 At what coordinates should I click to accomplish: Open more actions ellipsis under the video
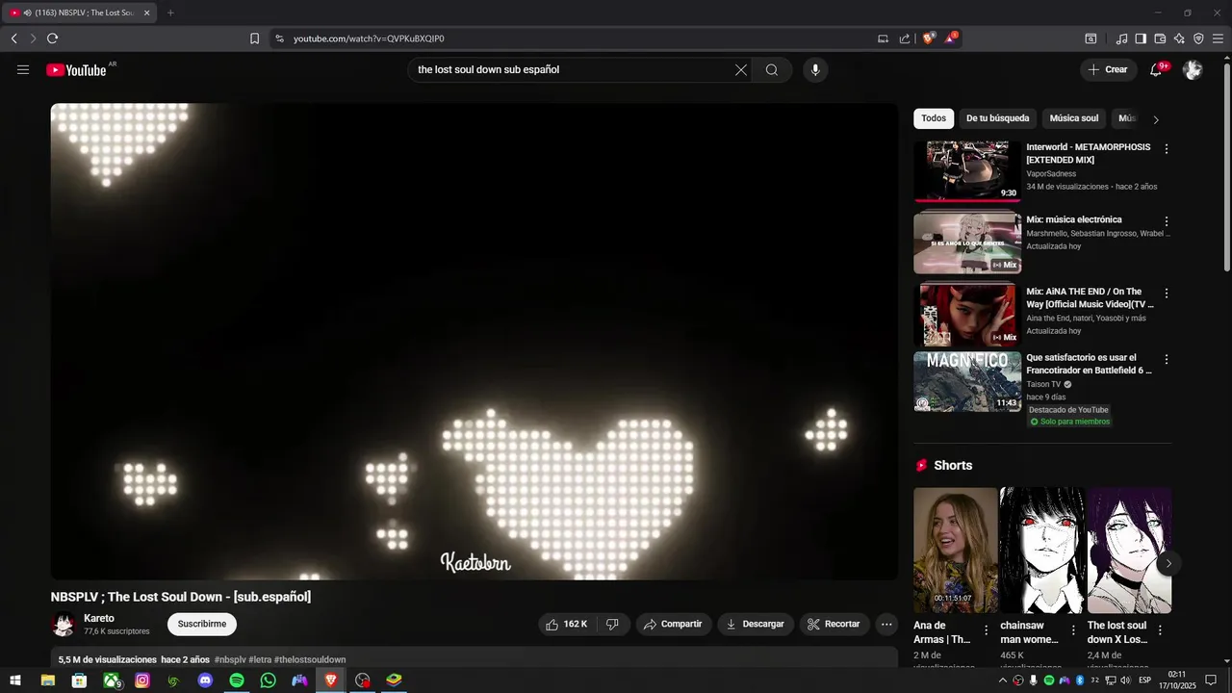pyautogui.click(x=886, y=624)
